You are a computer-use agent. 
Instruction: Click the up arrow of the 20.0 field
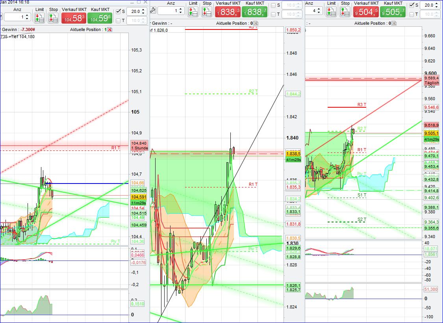pyautogui.click(x=143, y=9)
